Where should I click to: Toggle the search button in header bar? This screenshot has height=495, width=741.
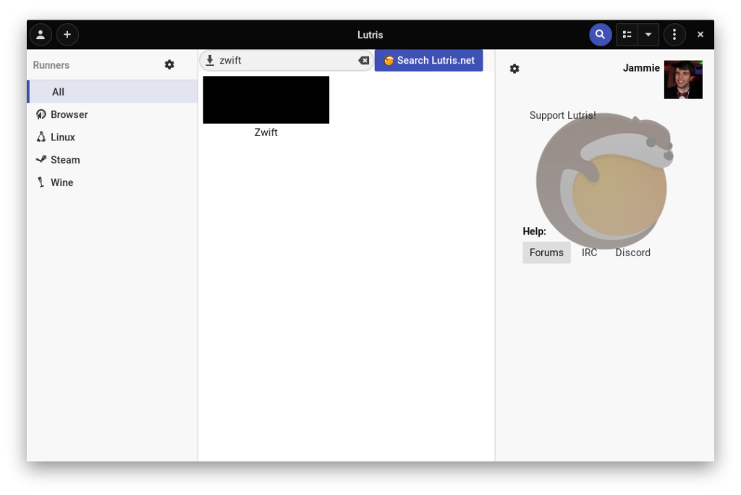tap(600, 35)
